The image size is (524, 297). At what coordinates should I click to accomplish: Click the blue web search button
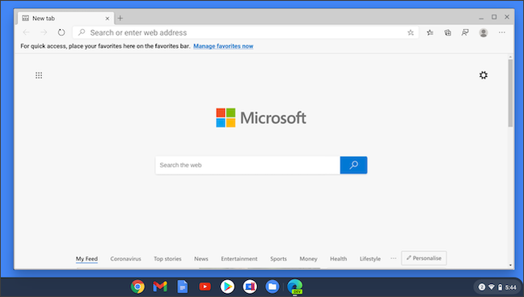pos(353,165)
